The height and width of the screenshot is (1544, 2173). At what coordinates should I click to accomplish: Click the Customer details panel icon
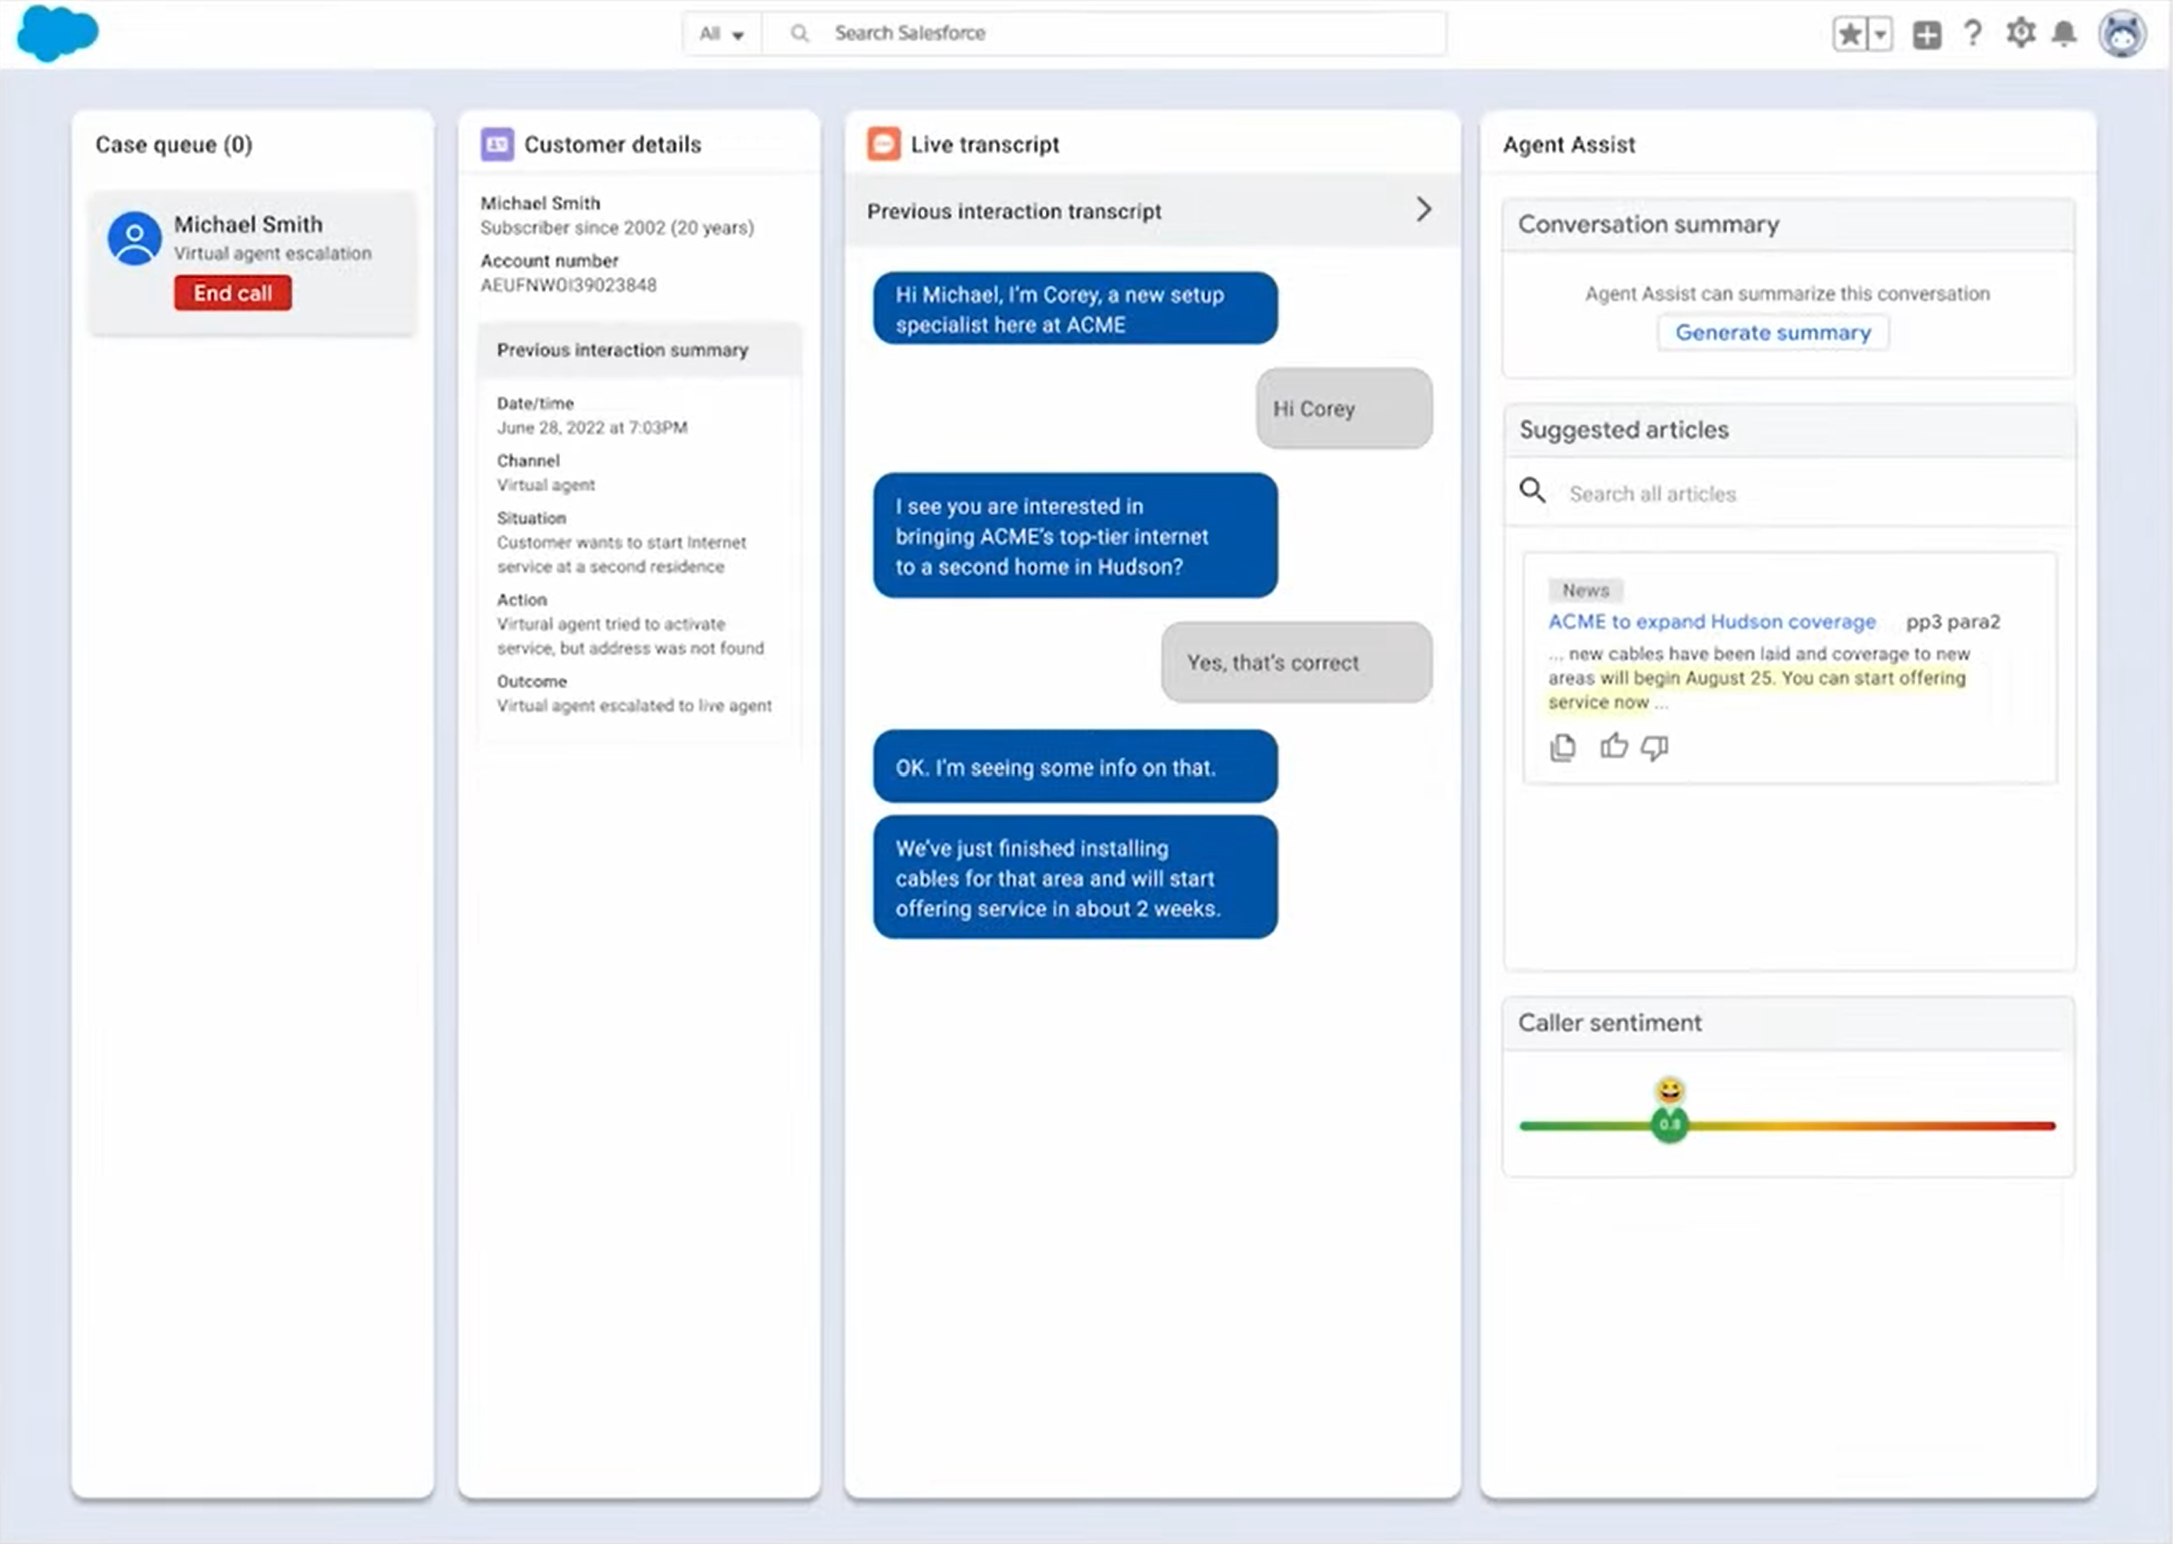click(496, 145)
